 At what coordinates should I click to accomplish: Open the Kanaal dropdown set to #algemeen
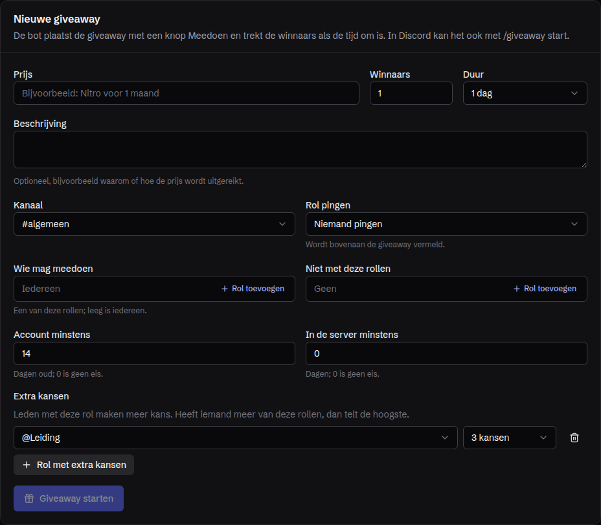click(154, 224)
